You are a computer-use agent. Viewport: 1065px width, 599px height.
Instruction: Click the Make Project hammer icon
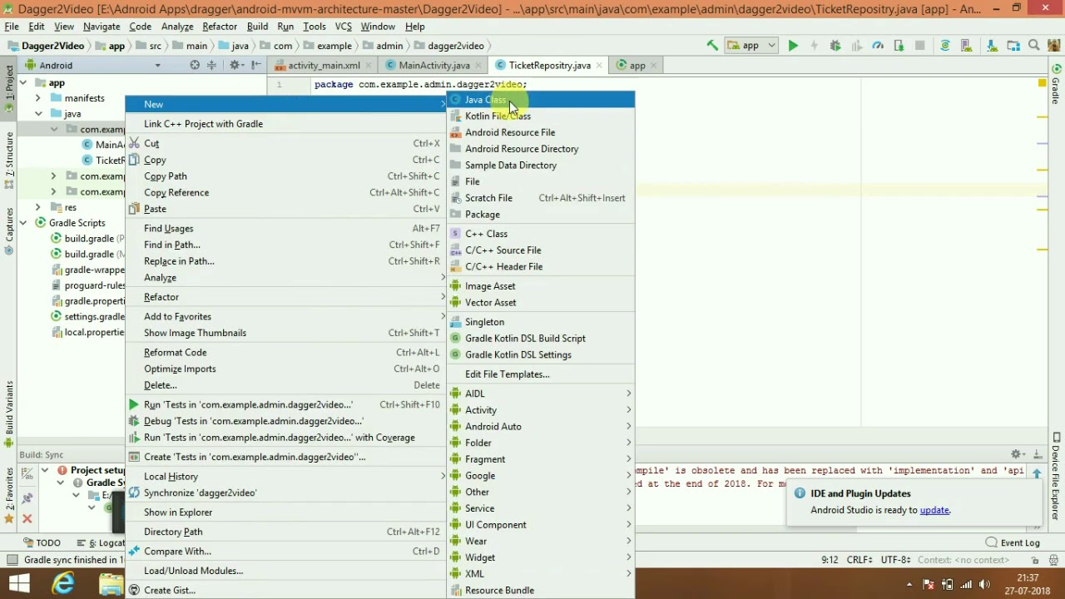[712, 46]
